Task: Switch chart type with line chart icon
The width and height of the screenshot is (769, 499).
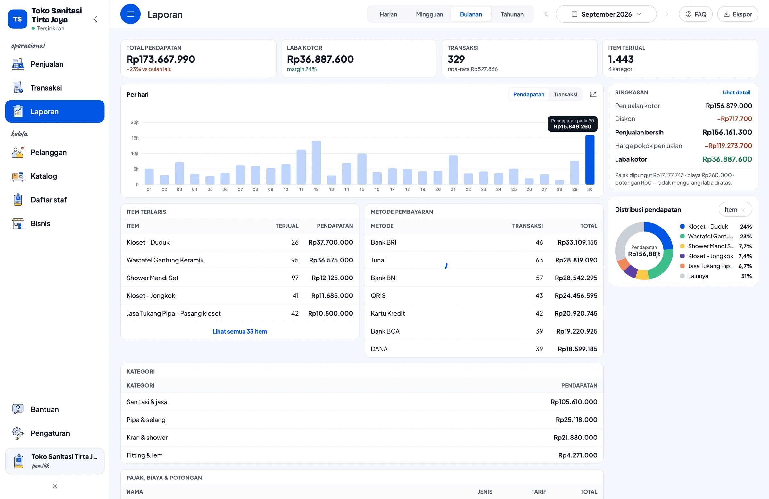Action: (593, 94)
